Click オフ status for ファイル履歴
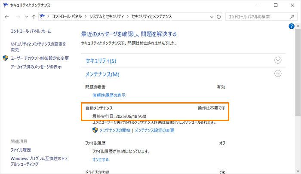This screenshot has height=174, width=301. pyautogui.click(x=222, y=143)
